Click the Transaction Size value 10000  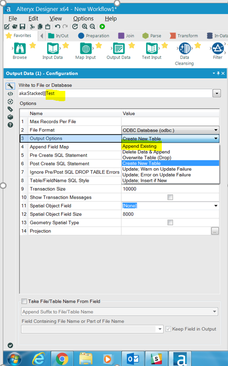pyautogui.click(x=130, y=189)
